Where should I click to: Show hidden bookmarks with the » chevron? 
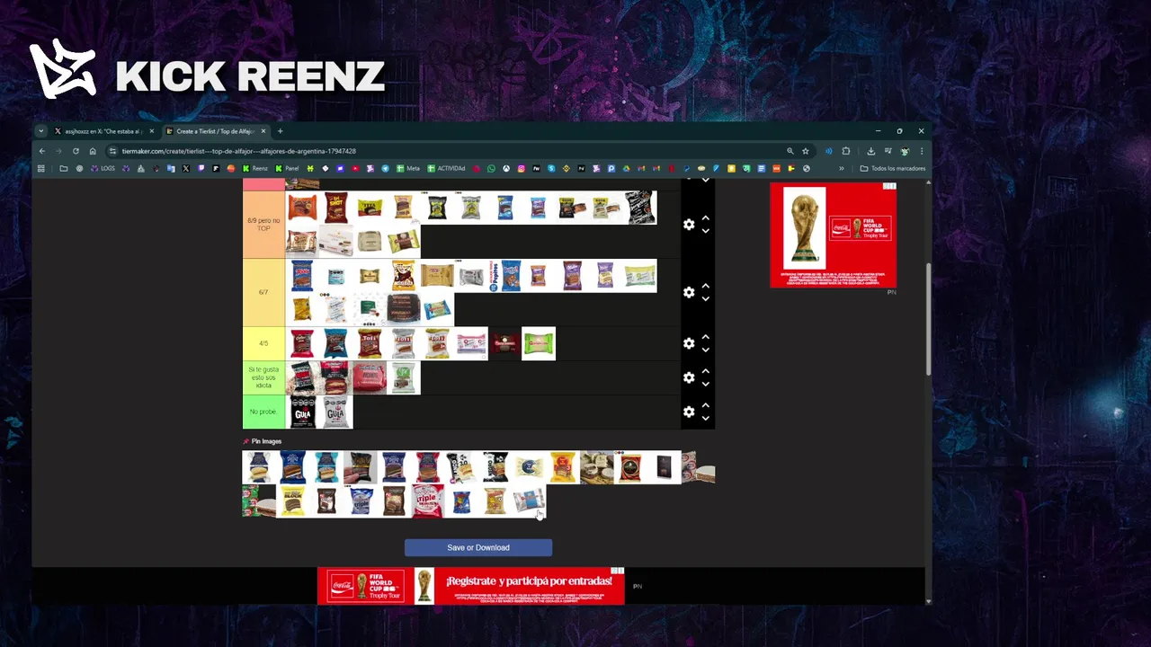pyautogui.click(x=842, y=168)
